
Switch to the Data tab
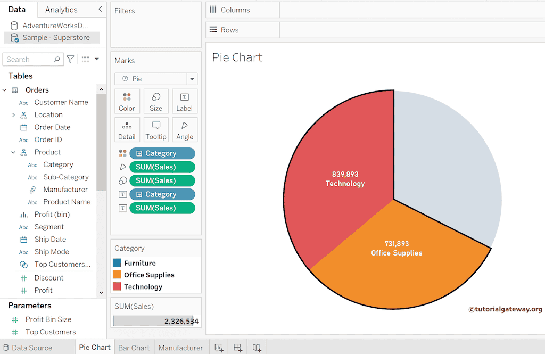pos(17,10)
